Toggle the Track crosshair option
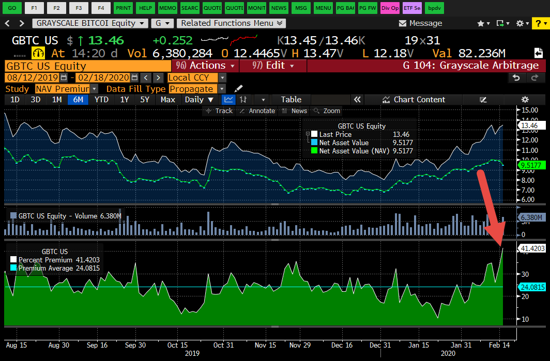Screen dimensions: 550x361 pyautogui.click(x=219, y=111)
